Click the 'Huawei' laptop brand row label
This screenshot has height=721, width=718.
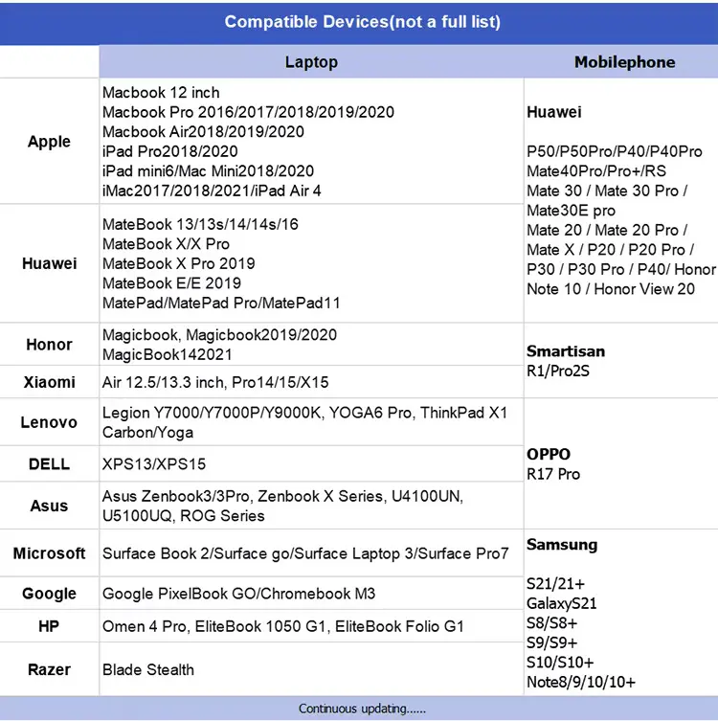coord(49,263)
